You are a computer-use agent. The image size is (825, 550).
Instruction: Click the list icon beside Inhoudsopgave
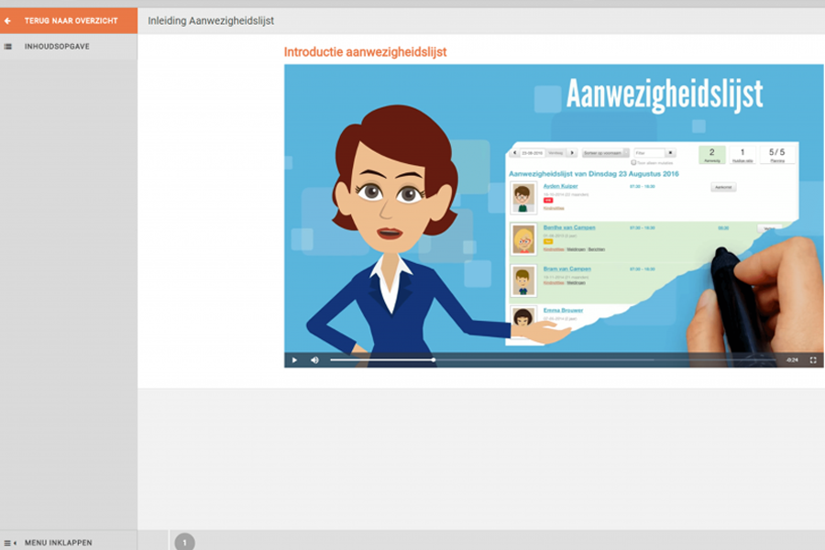tap(8, 46)
